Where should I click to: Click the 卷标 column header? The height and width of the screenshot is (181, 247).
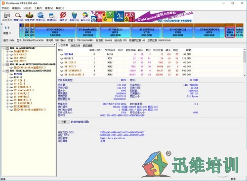click(60, 50)
